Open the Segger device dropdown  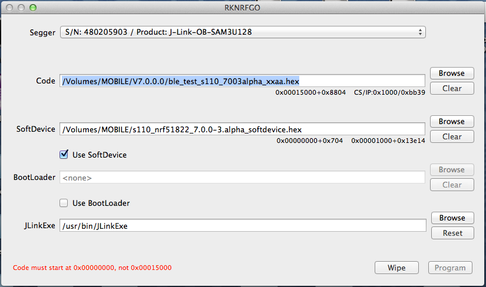(243, 32)
